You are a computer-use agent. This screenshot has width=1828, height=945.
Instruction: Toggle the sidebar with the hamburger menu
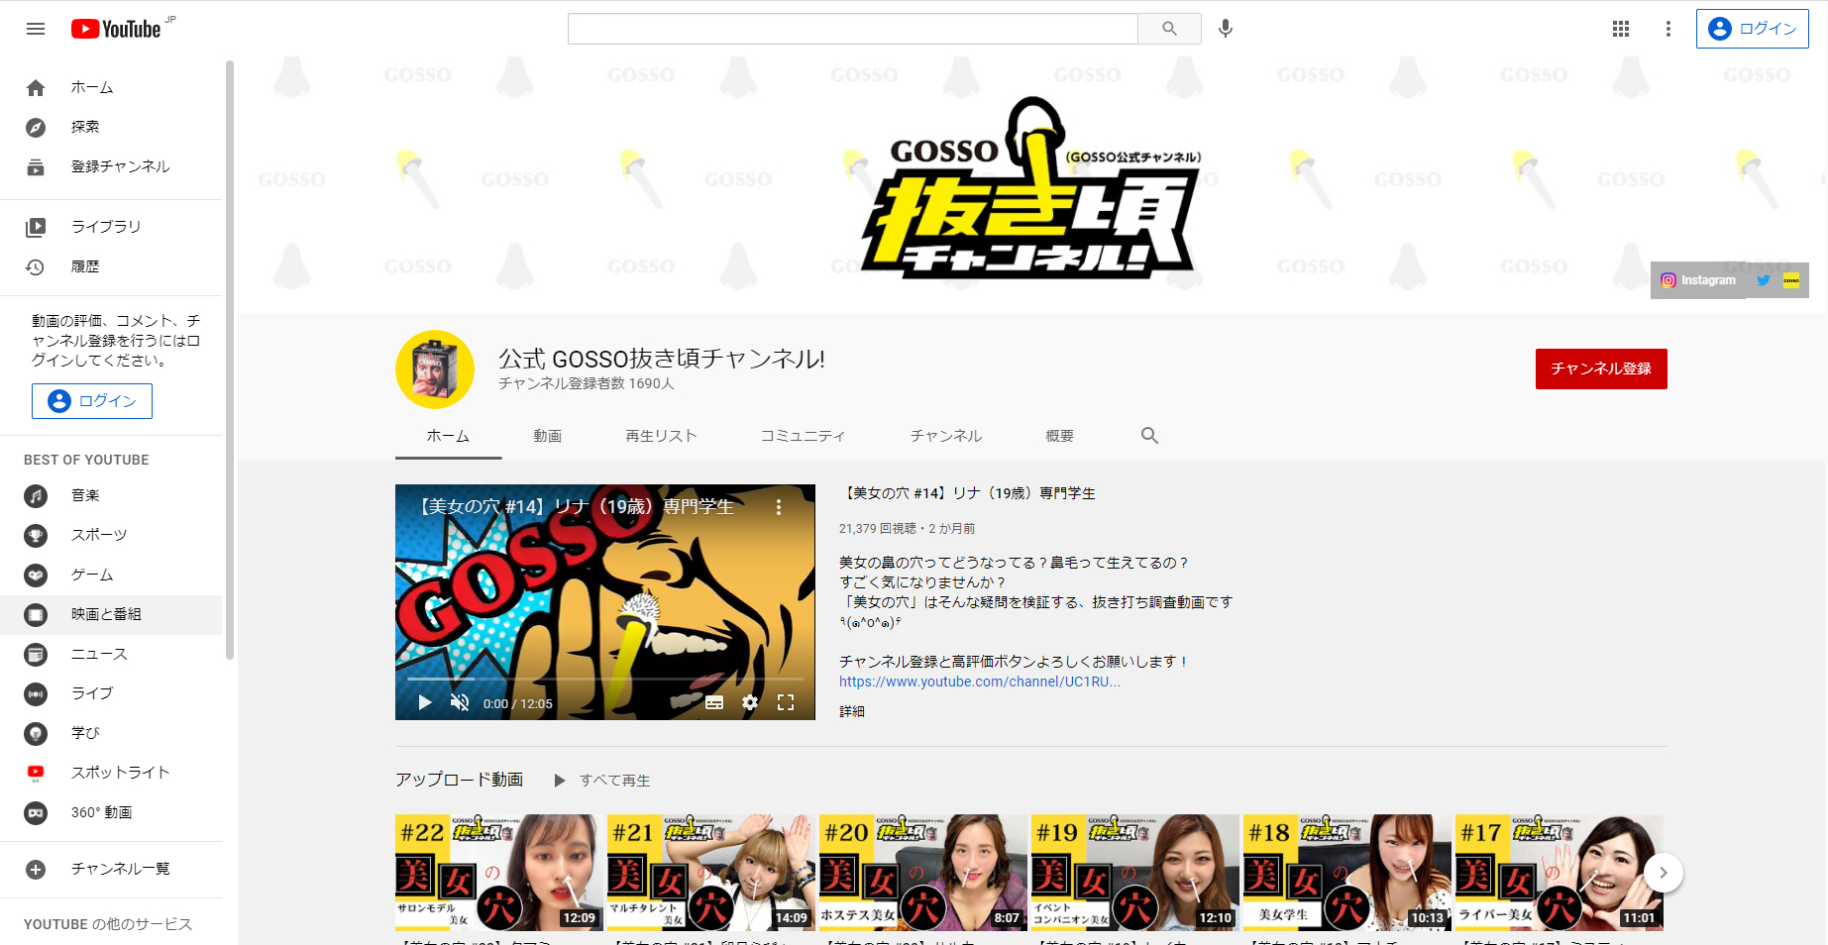[35, 29]
